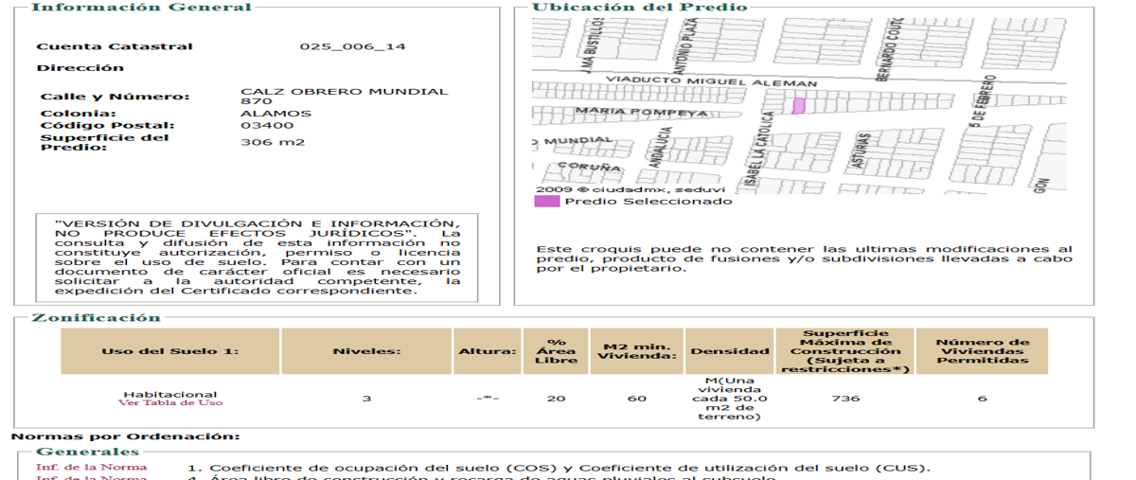
Task: Click the COS and CUS norm text
Action: pyautogui.click(x=559, y=468)
